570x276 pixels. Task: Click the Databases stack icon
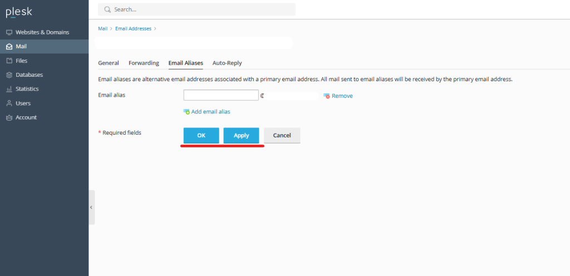9,75
